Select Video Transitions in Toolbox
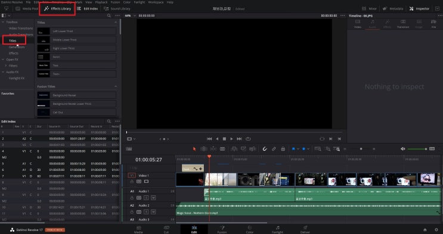The width and height of the screenshot is (443, 234). click(21, 28)
